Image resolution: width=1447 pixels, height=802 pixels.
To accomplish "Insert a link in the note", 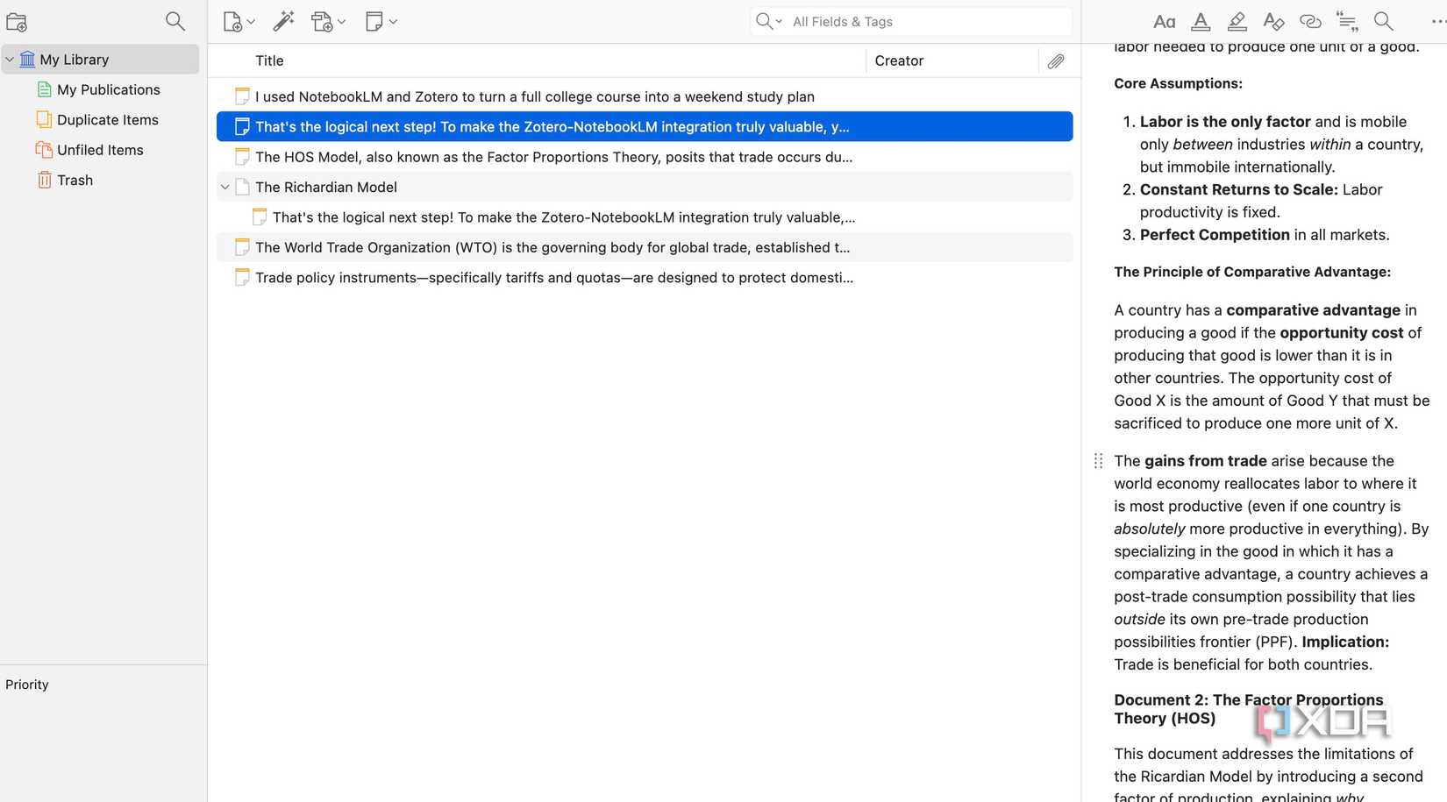I will pyautogui.click(x=1310, y=22).
